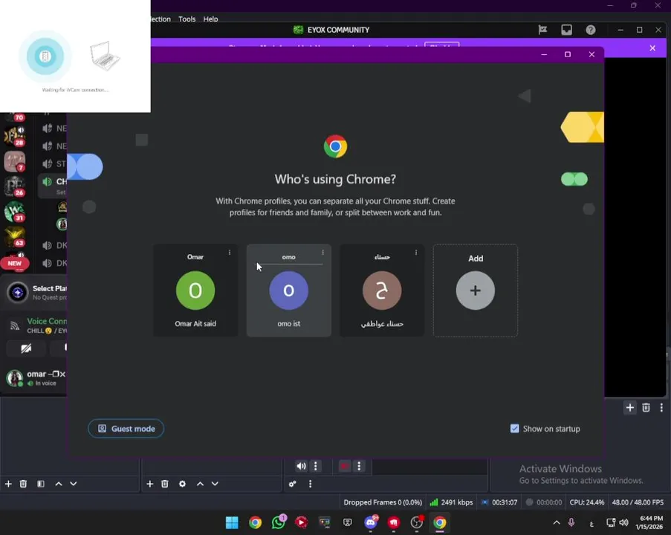Click the Add profile plus circle
Screen dimensions: 671x535
click(476, 291)
